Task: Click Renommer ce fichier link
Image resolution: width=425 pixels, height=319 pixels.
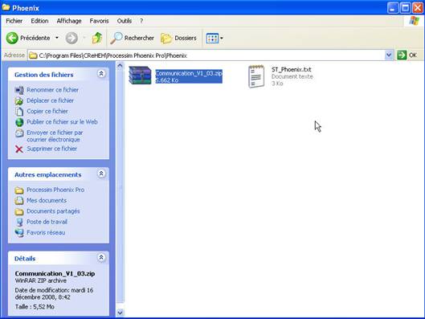Action: (52, 90)
